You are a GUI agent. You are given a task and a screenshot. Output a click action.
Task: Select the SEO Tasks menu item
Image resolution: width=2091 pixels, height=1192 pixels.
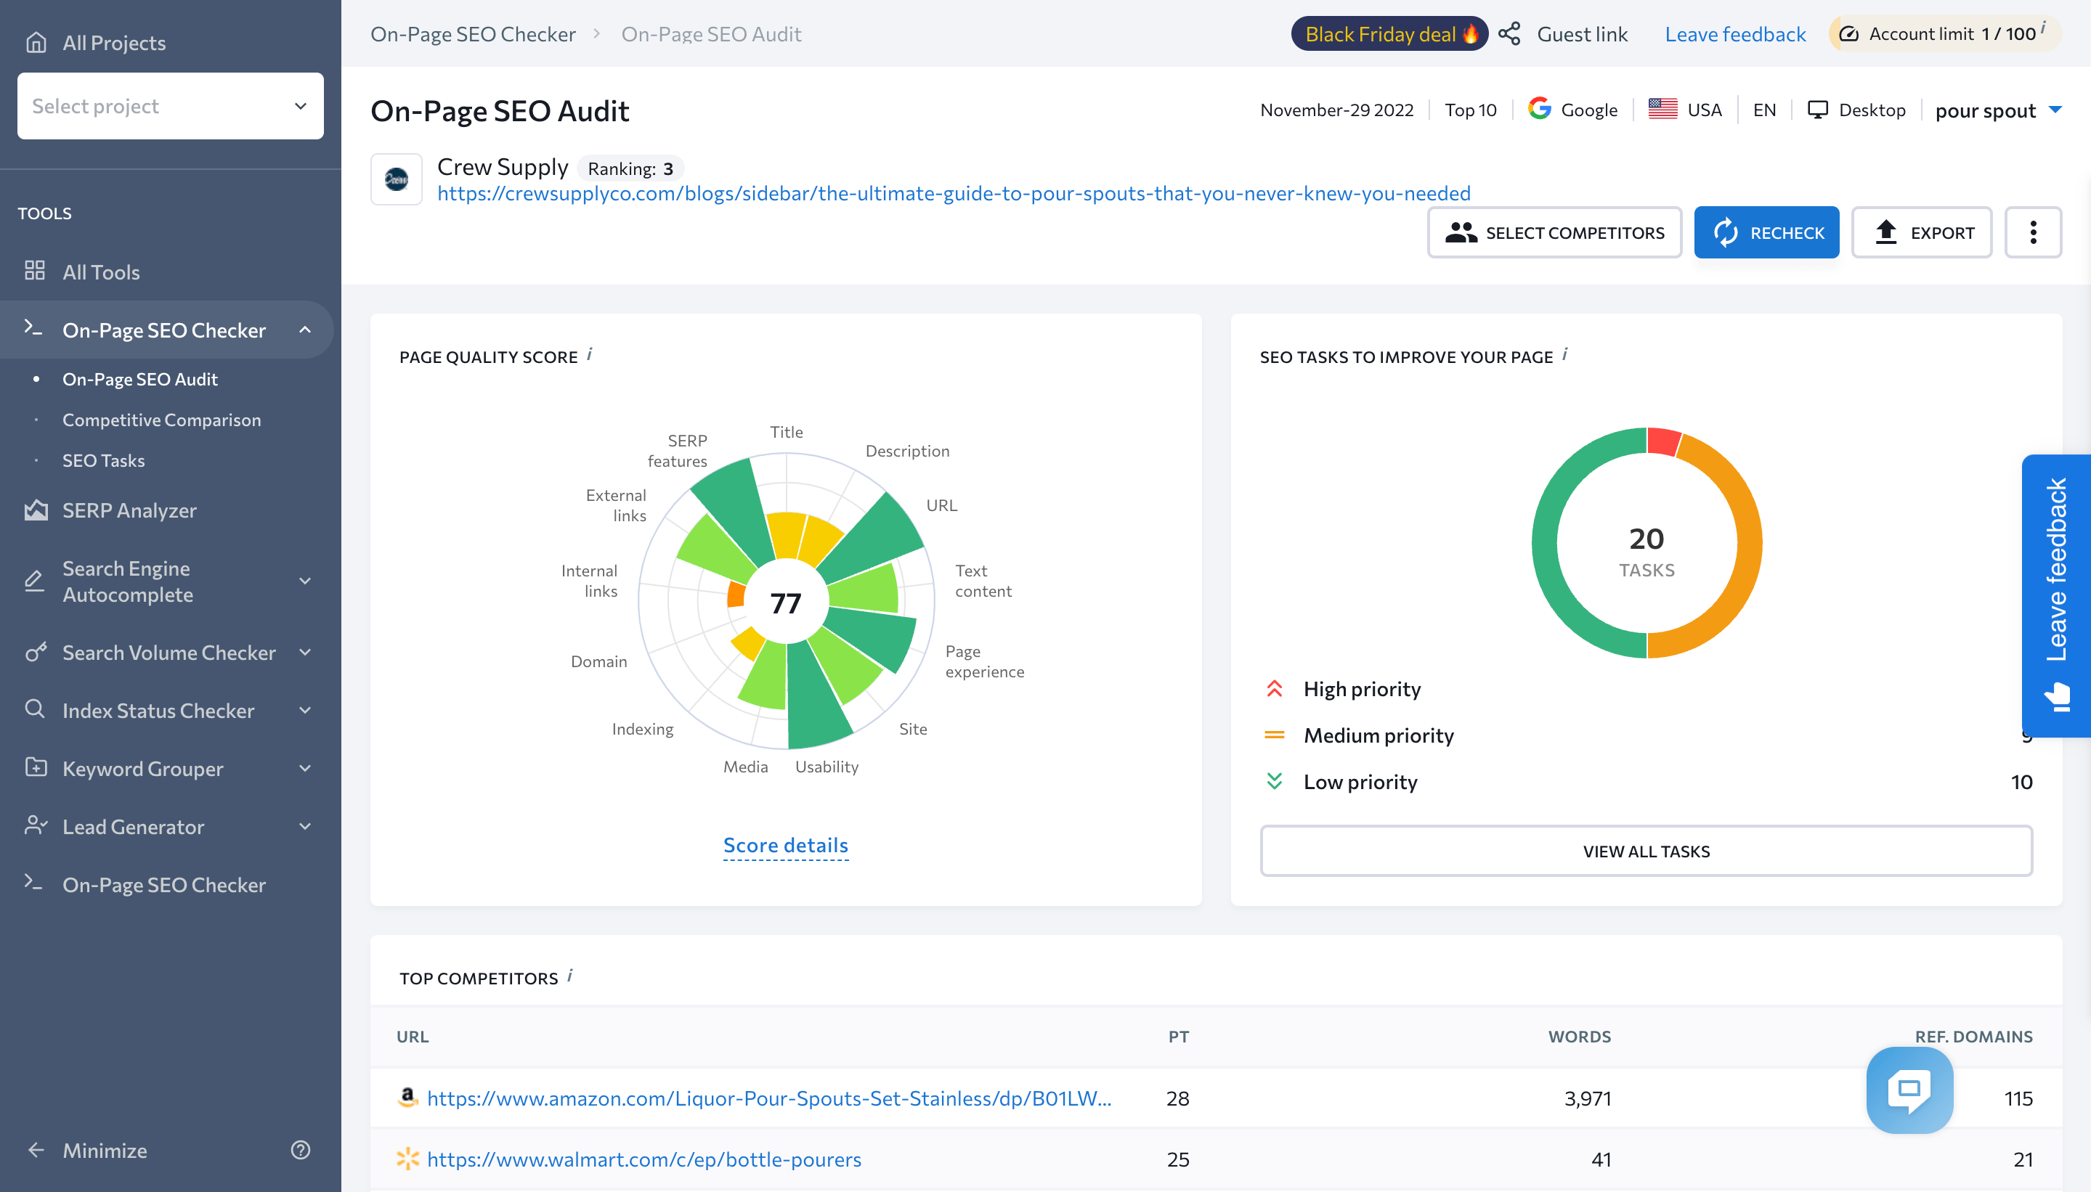(103, 460)
